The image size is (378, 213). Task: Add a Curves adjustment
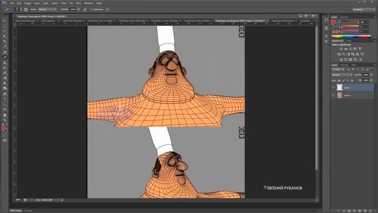click(x=350, y=49)
